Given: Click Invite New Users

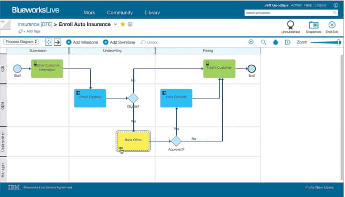Looking at the screenshot, I should (319, 187).
